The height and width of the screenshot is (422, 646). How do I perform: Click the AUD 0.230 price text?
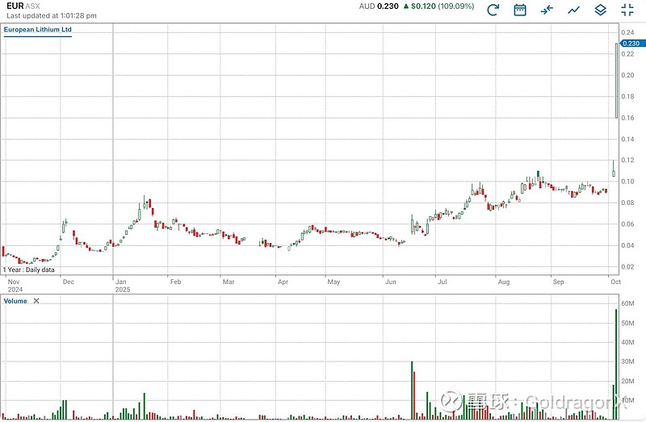[379, 6]
